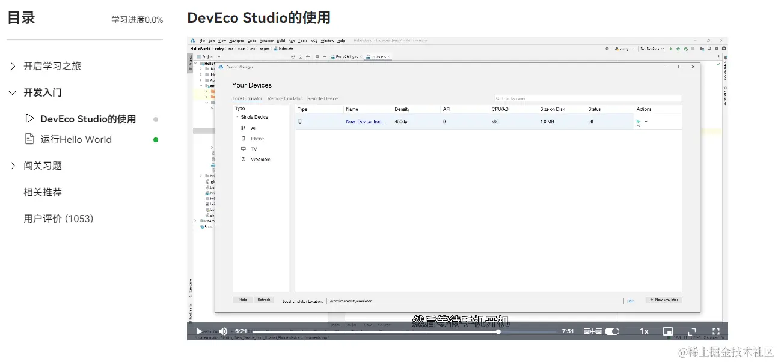Image resolution: width=778 pixels, height=362 pixels.
Task: Click the Refresh button in Device Manager
Action: tap(263, 299)
